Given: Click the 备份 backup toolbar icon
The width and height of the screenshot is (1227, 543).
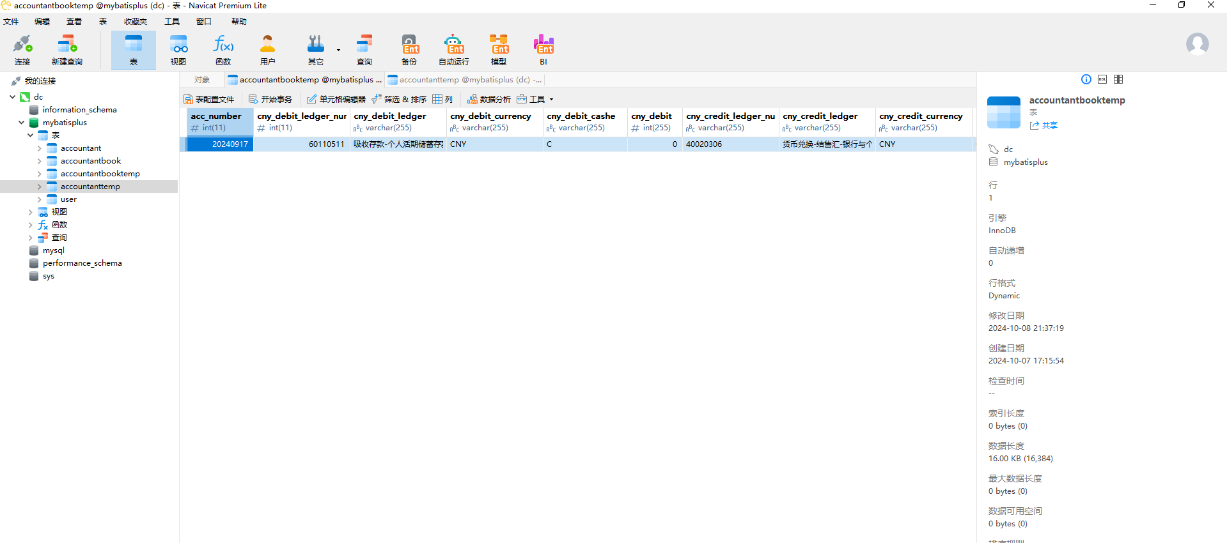Looking at the screenshot, I should (409, 50).
